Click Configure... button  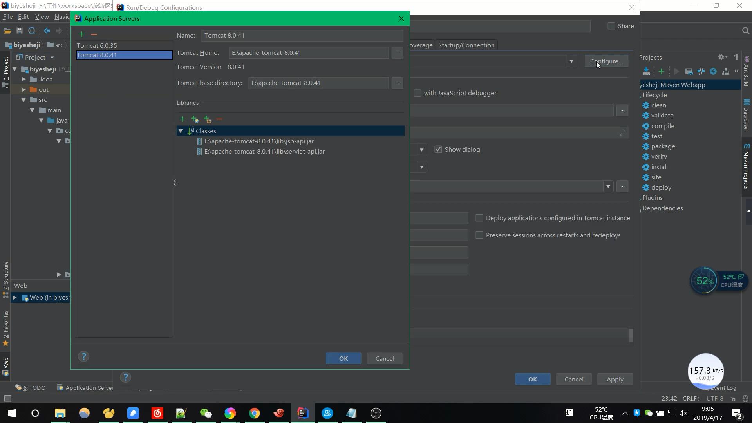pyautogui.click(x=606, y=61)
